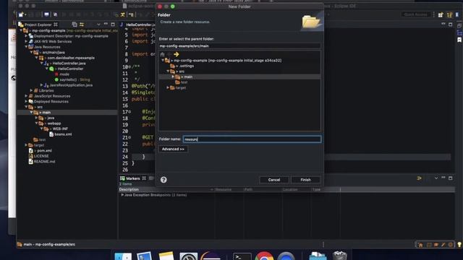Open Trash in the Dock
Viewport: 463px width, 260px height.
point(339,256)
